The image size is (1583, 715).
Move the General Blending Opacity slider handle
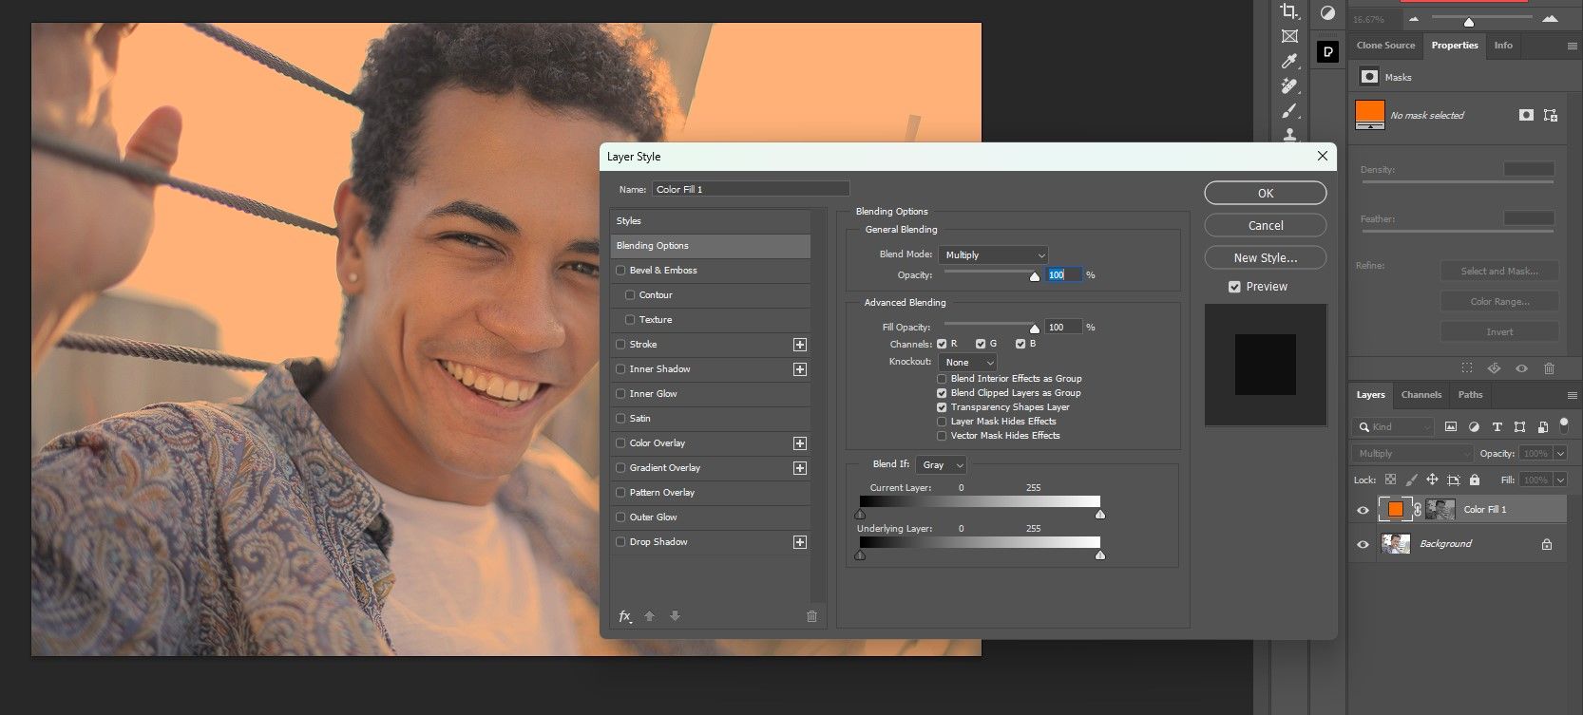click(x=1035, y=276)
